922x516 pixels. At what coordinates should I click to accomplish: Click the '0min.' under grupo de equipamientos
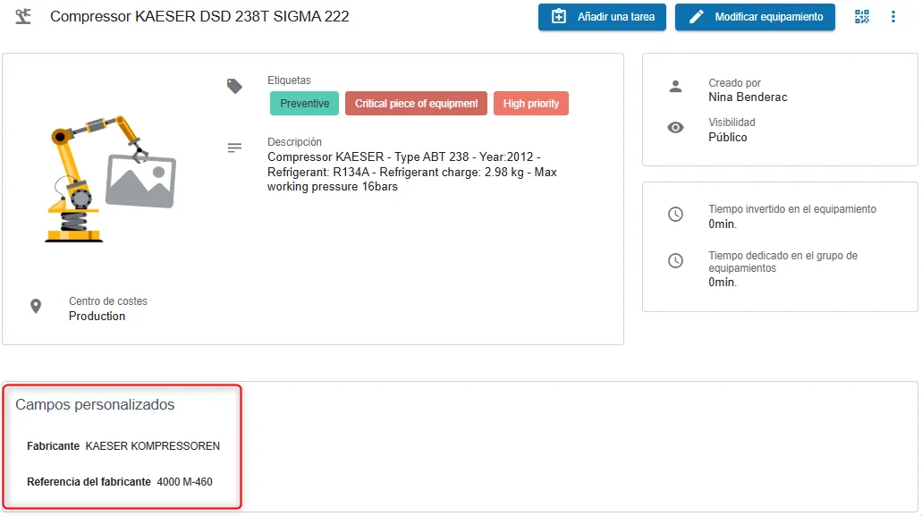point(723,282)
